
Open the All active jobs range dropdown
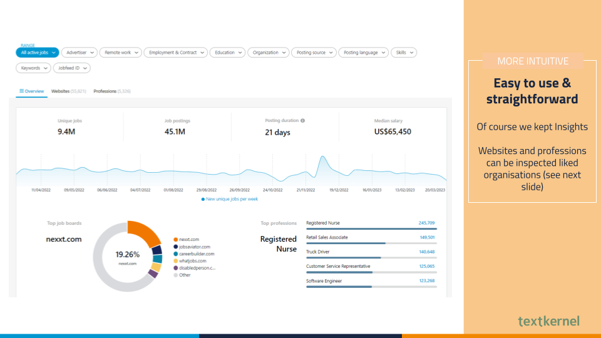point(37,53)
